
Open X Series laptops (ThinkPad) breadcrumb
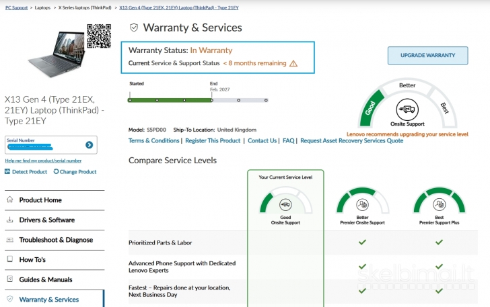pyautogui.click(x=85, y=7)
